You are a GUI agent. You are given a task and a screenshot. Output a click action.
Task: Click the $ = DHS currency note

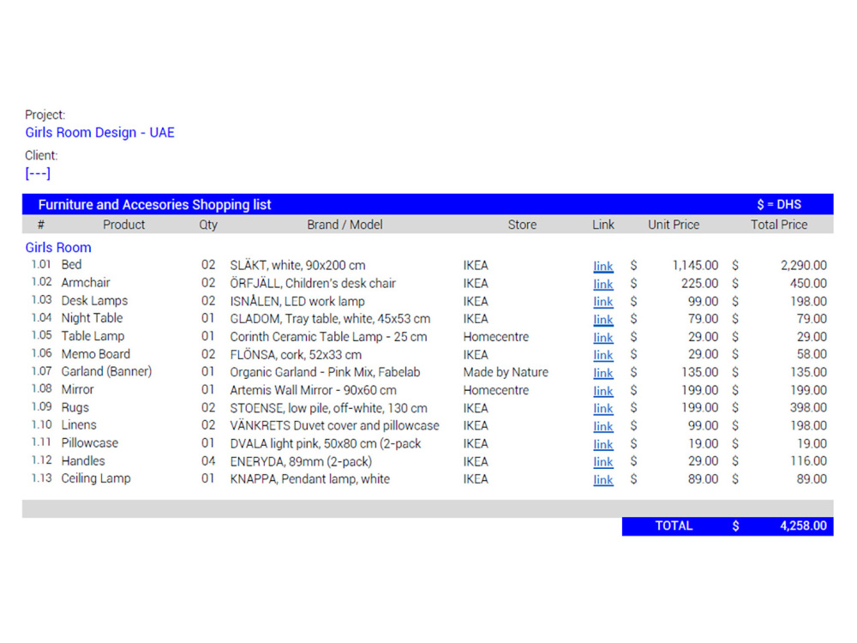[779, 205]
